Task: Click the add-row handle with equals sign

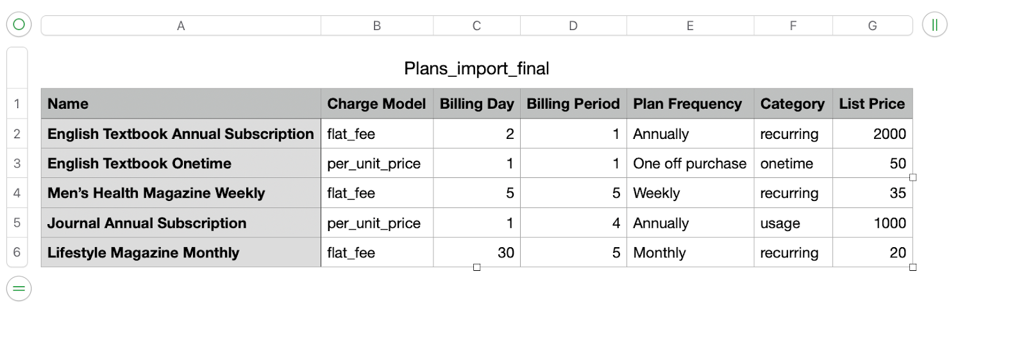Action: 19,289
